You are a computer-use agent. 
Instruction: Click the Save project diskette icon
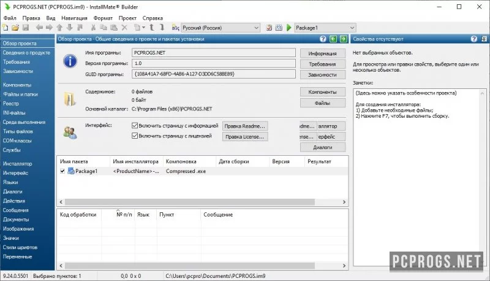coord(26,28)
